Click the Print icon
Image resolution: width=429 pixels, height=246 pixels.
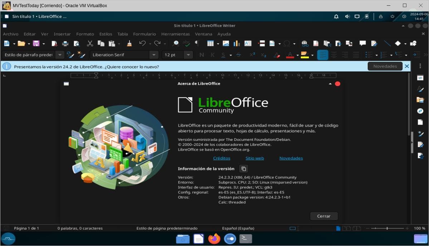(x=65, y=44)
